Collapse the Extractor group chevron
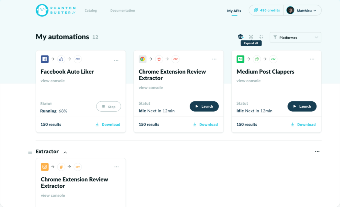 65,152
